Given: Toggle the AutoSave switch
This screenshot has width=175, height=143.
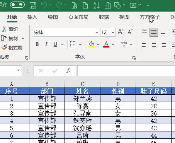Looking at the screenshot, I should (x=17, y=5).
